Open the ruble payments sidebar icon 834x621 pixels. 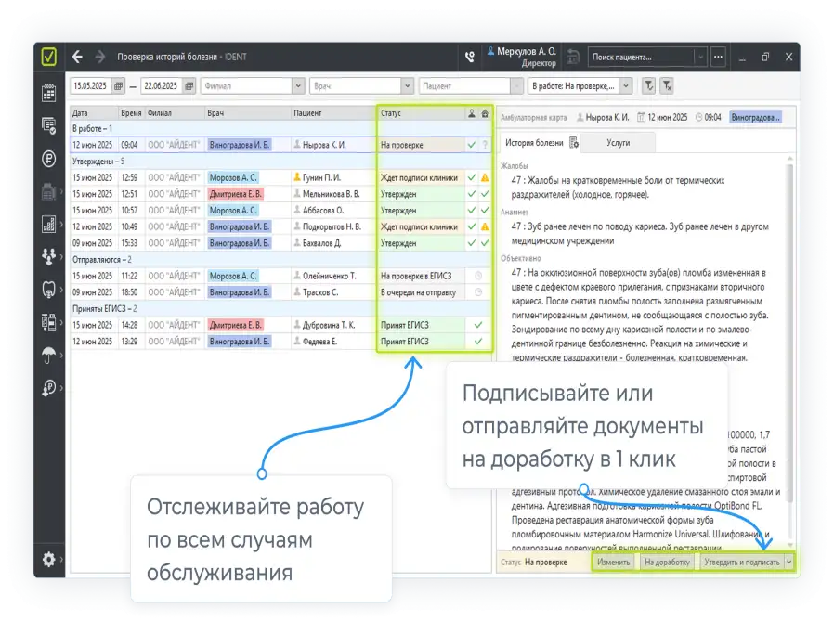(49, 158)
